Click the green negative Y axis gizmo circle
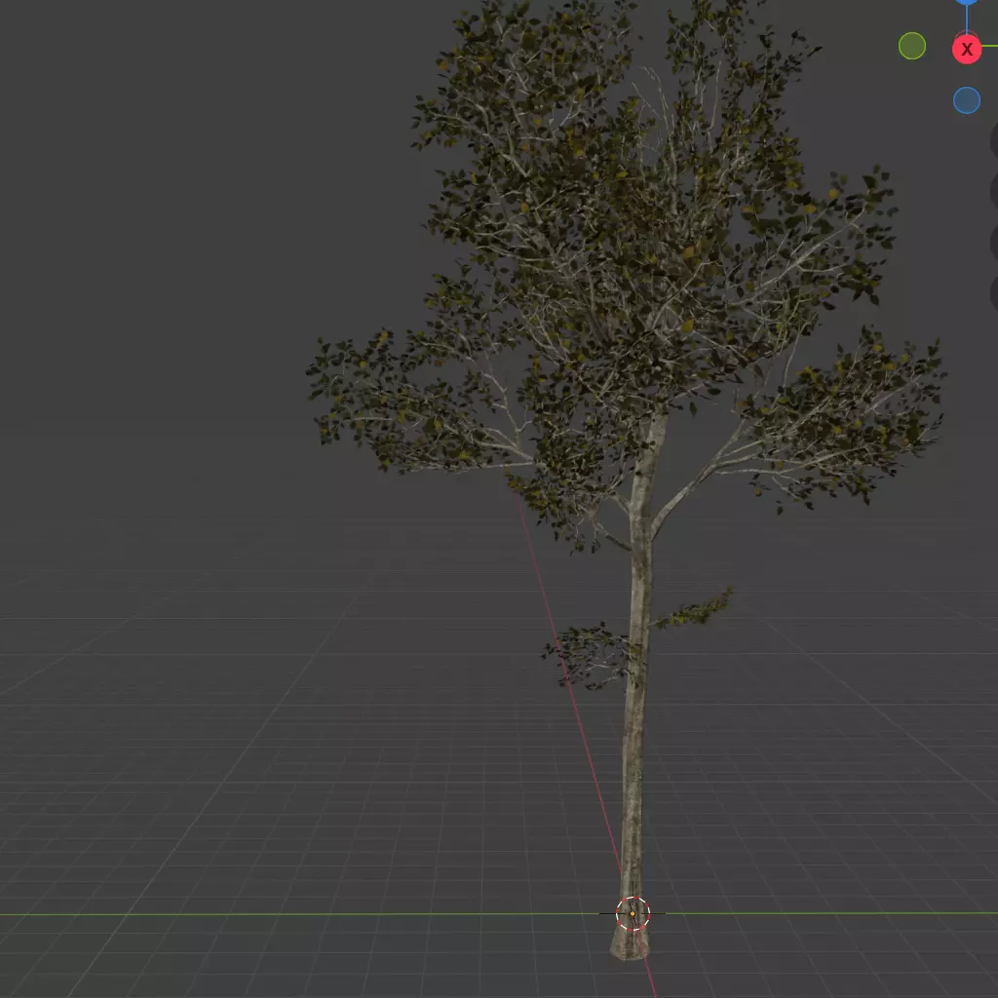This screenshot has height=998, width=998. pyautogui.click(x=911, y=46)
